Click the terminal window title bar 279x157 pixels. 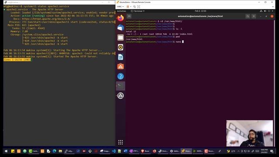(x=200, y=16)
